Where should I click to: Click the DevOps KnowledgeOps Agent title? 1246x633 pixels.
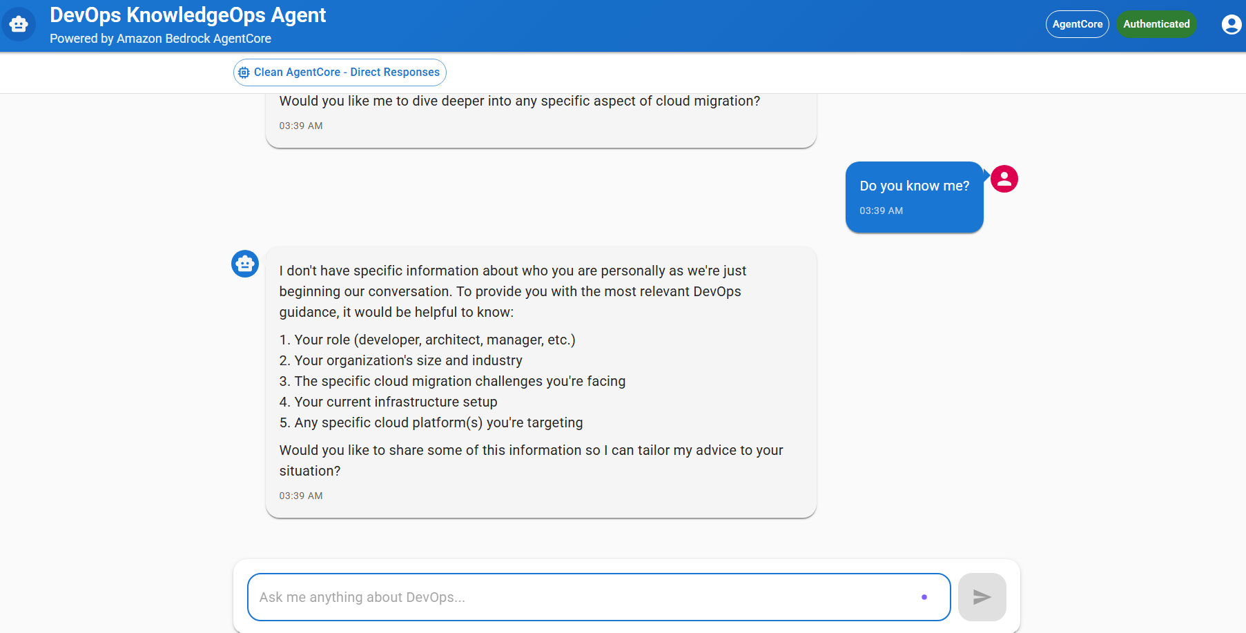point(188,15)
